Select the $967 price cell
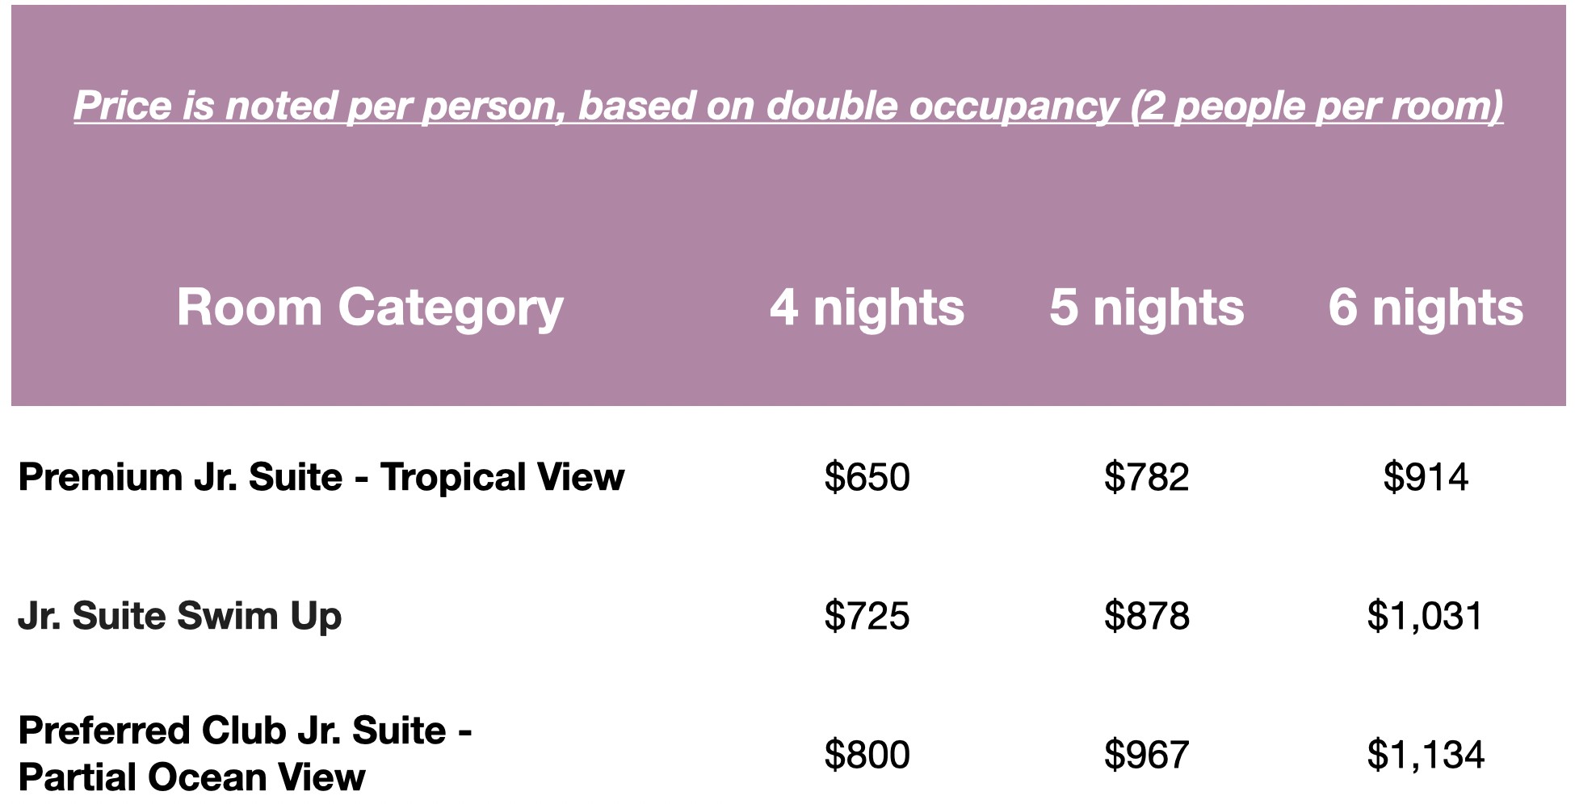 point(1147,755)
